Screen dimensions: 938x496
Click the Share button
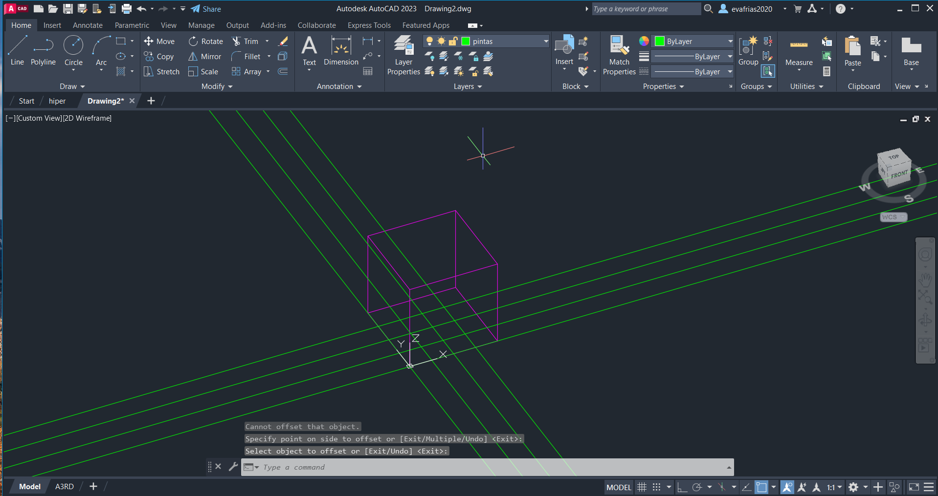point(206,9)
